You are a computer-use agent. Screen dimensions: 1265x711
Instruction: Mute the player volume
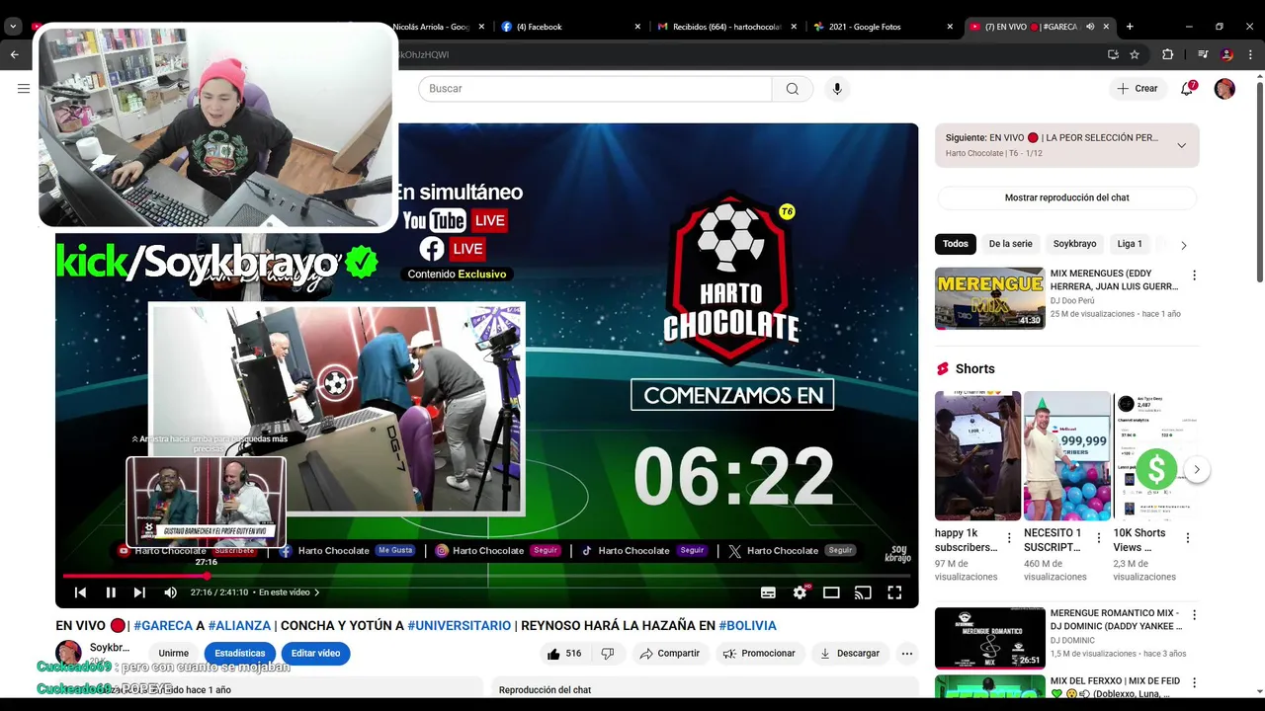coord(170,592)
